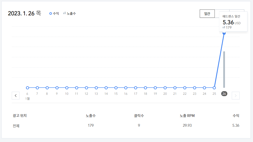Select the revenue data point for day 23
Viewport: 253px width, 142px height.
tap(195, 88)
